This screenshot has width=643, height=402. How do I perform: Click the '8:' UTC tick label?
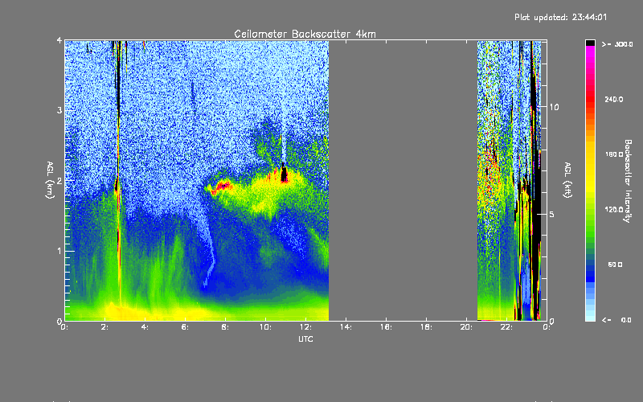coord(226,327)
